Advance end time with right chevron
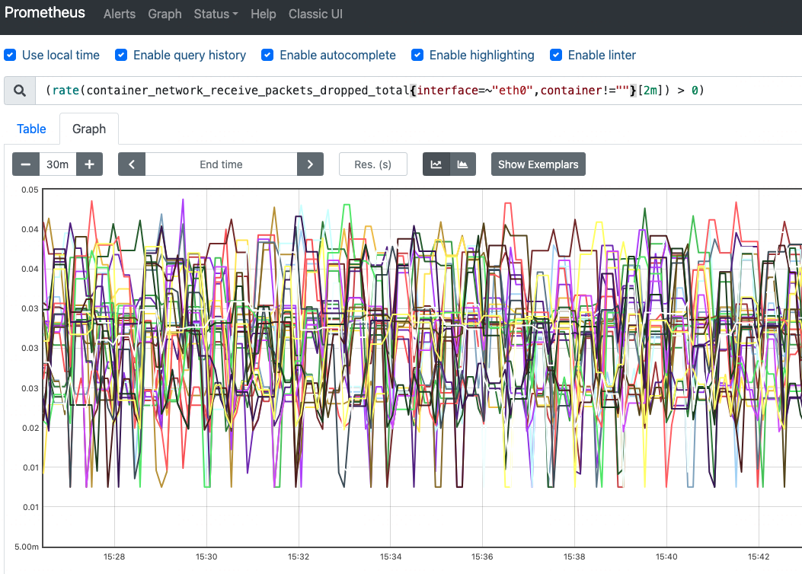The height and width of the screenshot is (574, 802). [x=310, y=164]
